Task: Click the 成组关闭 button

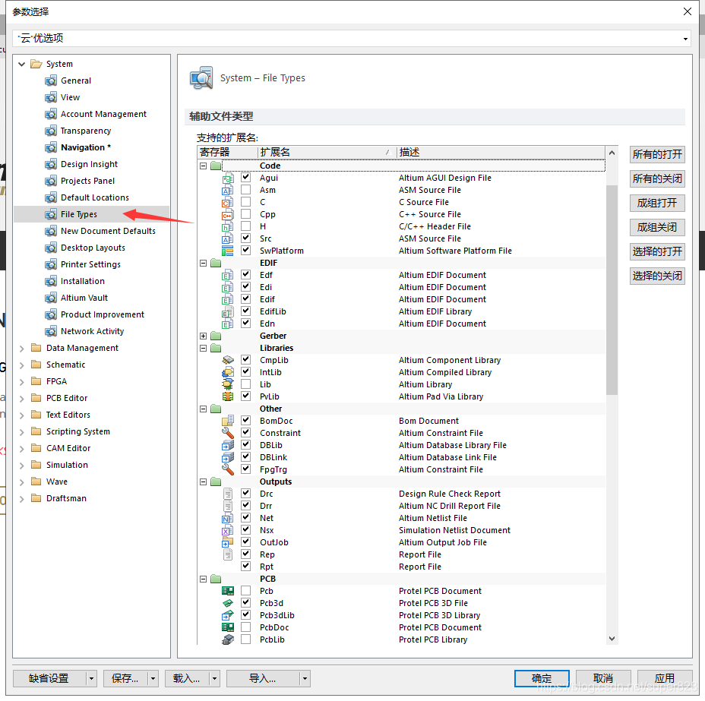Action: 657,227
